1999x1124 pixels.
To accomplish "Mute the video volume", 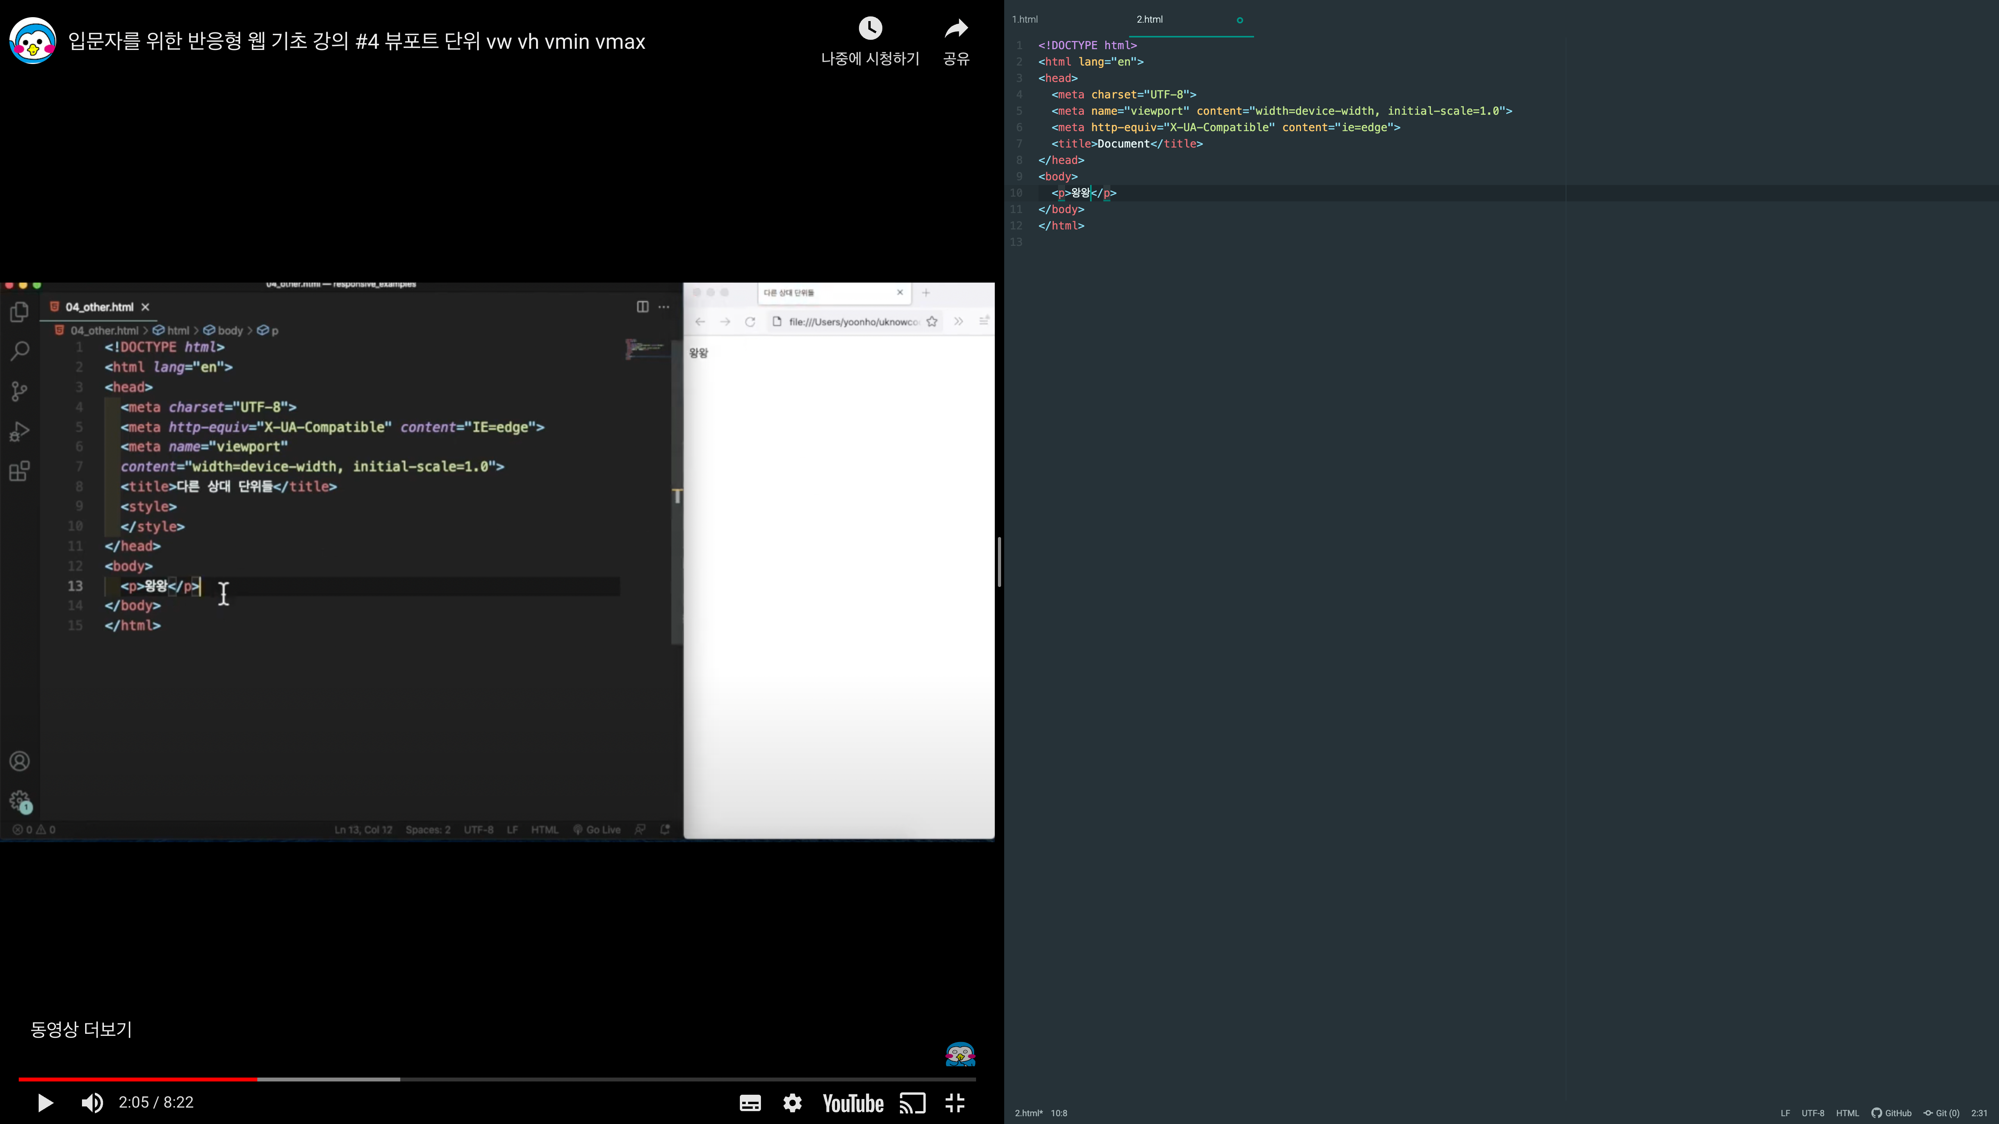I will (93, 1102).
